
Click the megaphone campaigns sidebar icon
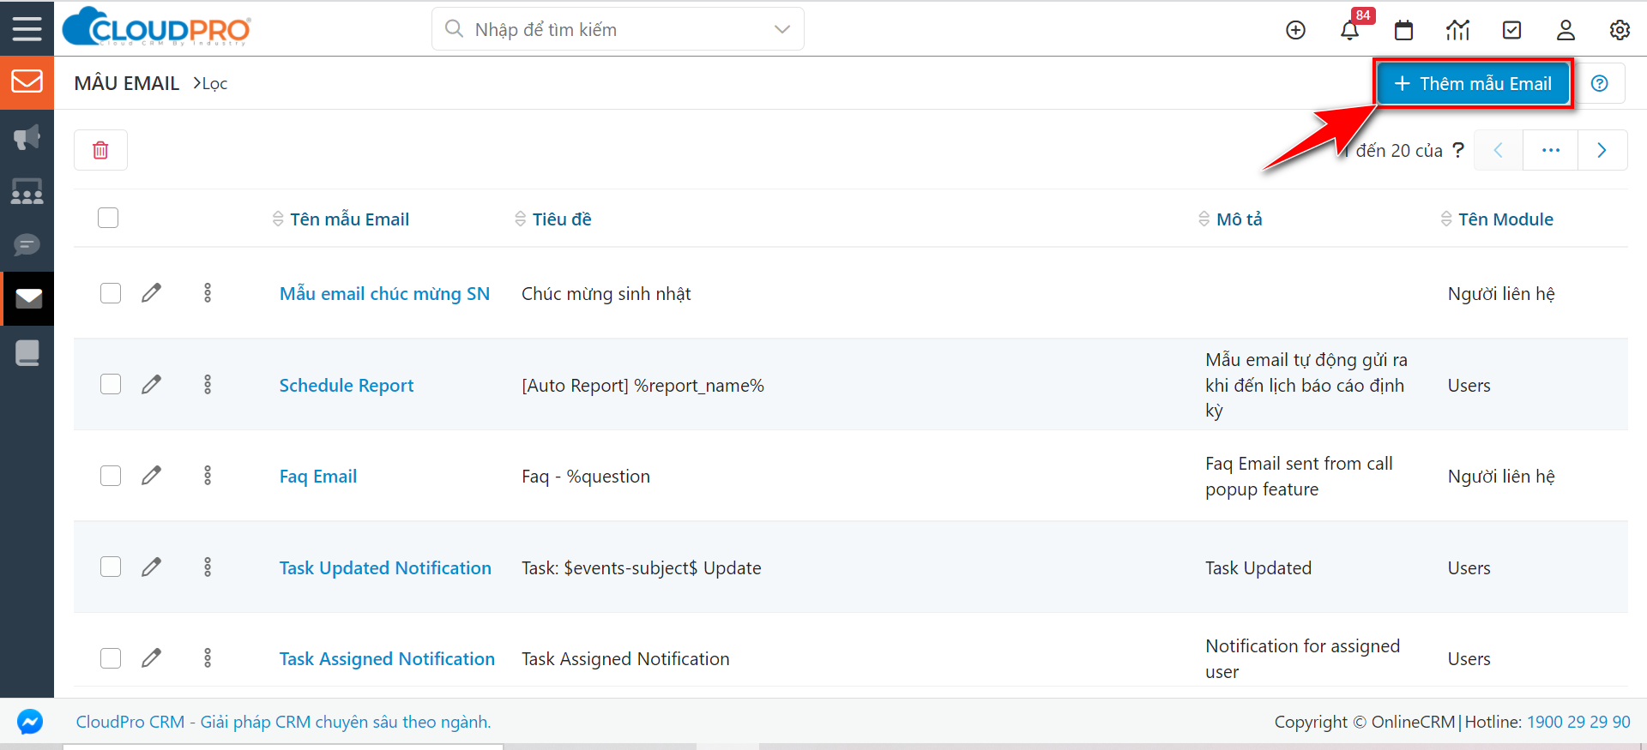pos(27,137)
